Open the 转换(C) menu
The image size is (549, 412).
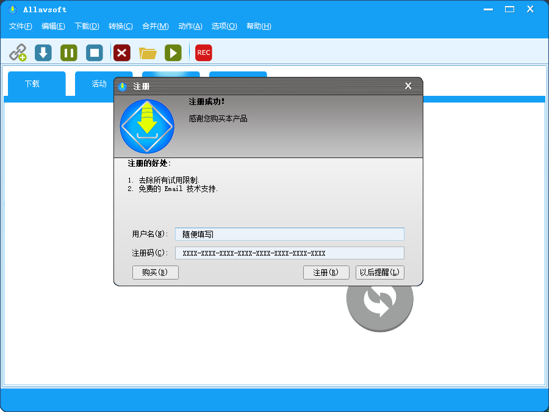(x=120, y=26)
